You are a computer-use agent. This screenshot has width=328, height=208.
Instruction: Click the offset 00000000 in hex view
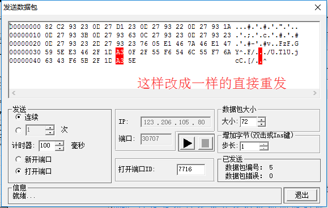pos(25,27)
